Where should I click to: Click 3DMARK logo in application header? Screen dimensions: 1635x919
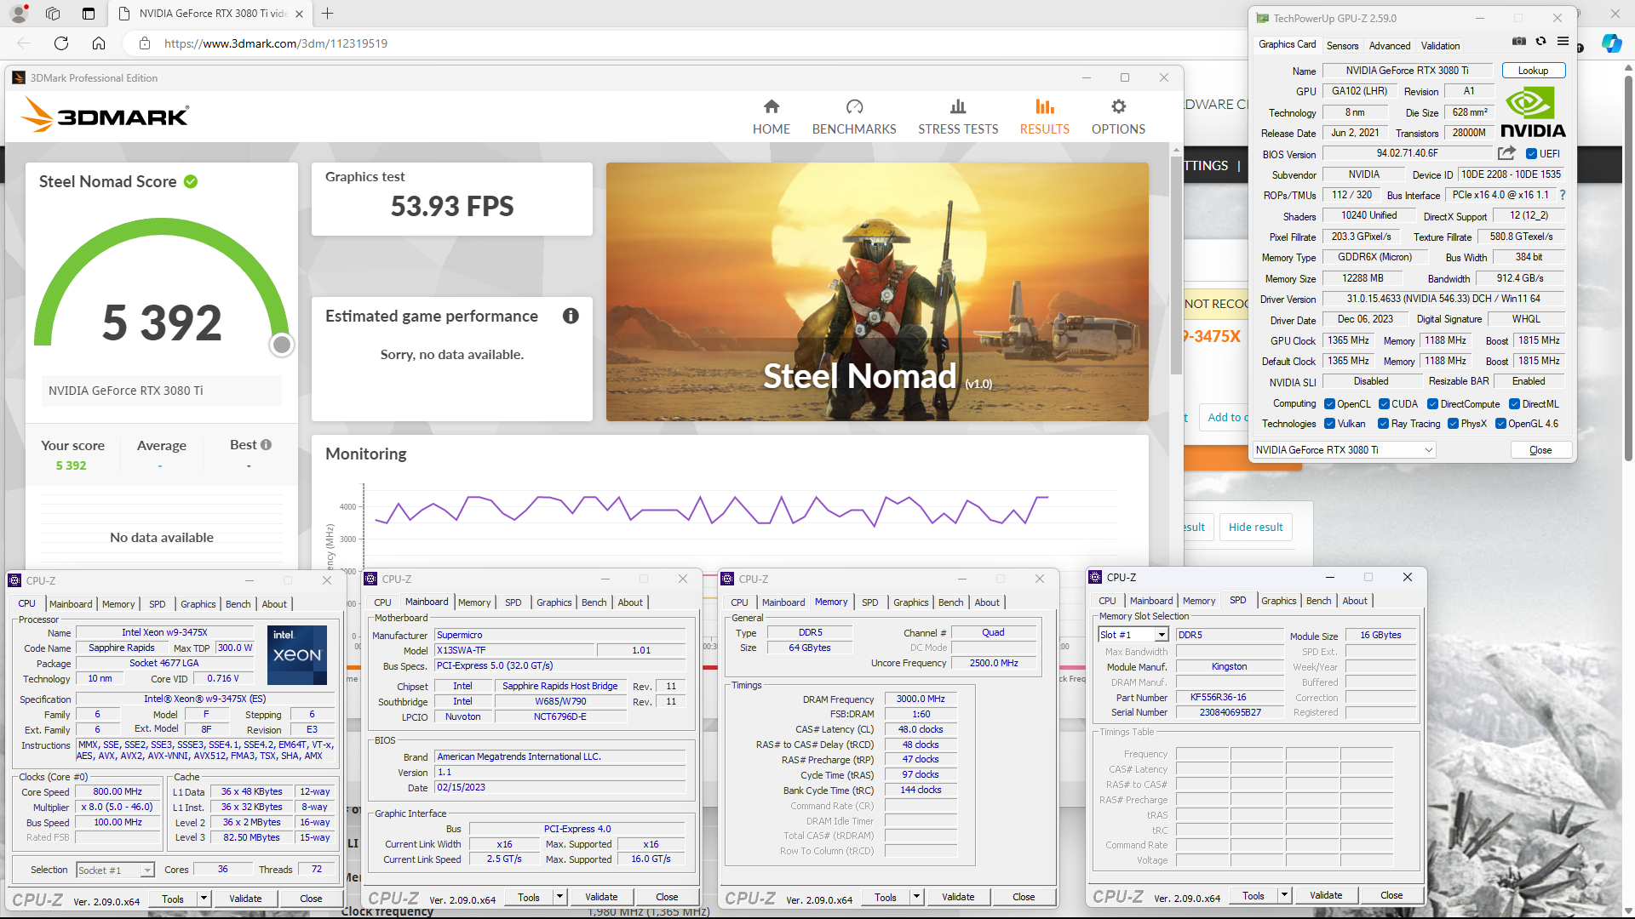point(104,114)
